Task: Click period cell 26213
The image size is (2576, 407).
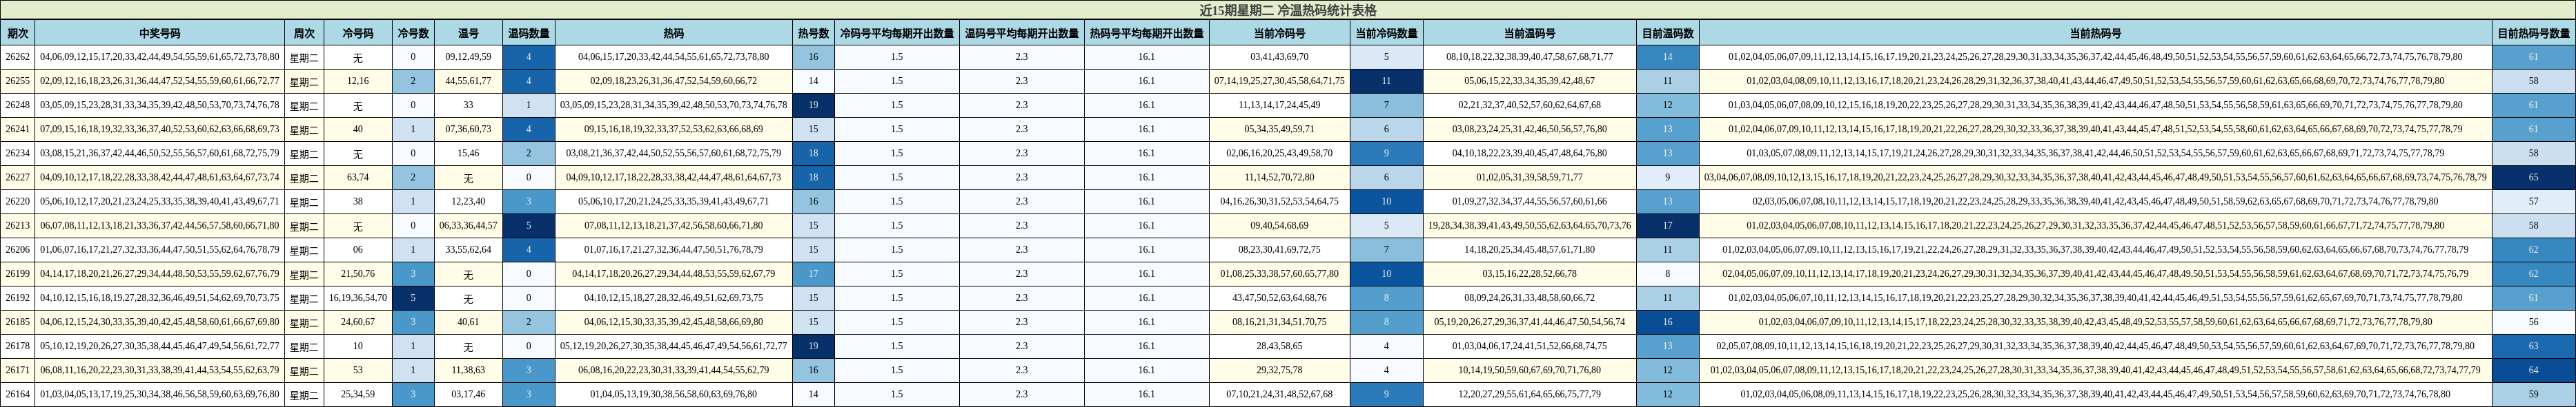Action: (x=18, y=225)
